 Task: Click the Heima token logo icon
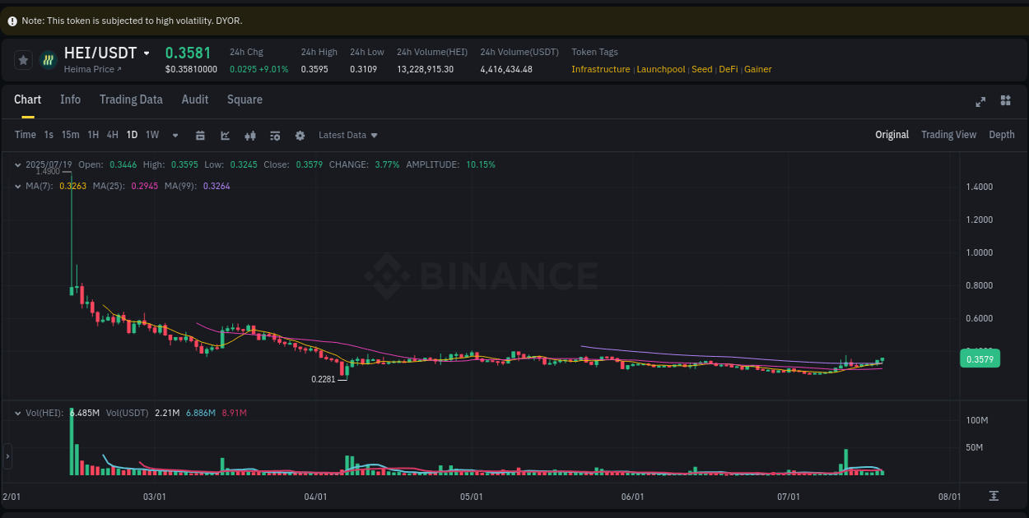(x=48, y=59)
